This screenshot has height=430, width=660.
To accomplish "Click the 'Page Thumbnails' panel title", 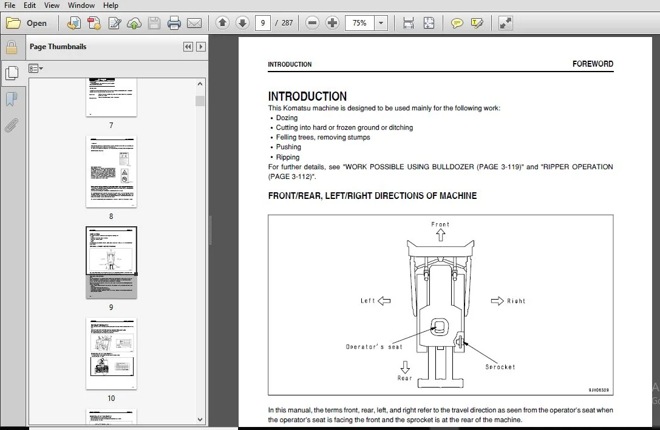I will click(x=58, y=47).
